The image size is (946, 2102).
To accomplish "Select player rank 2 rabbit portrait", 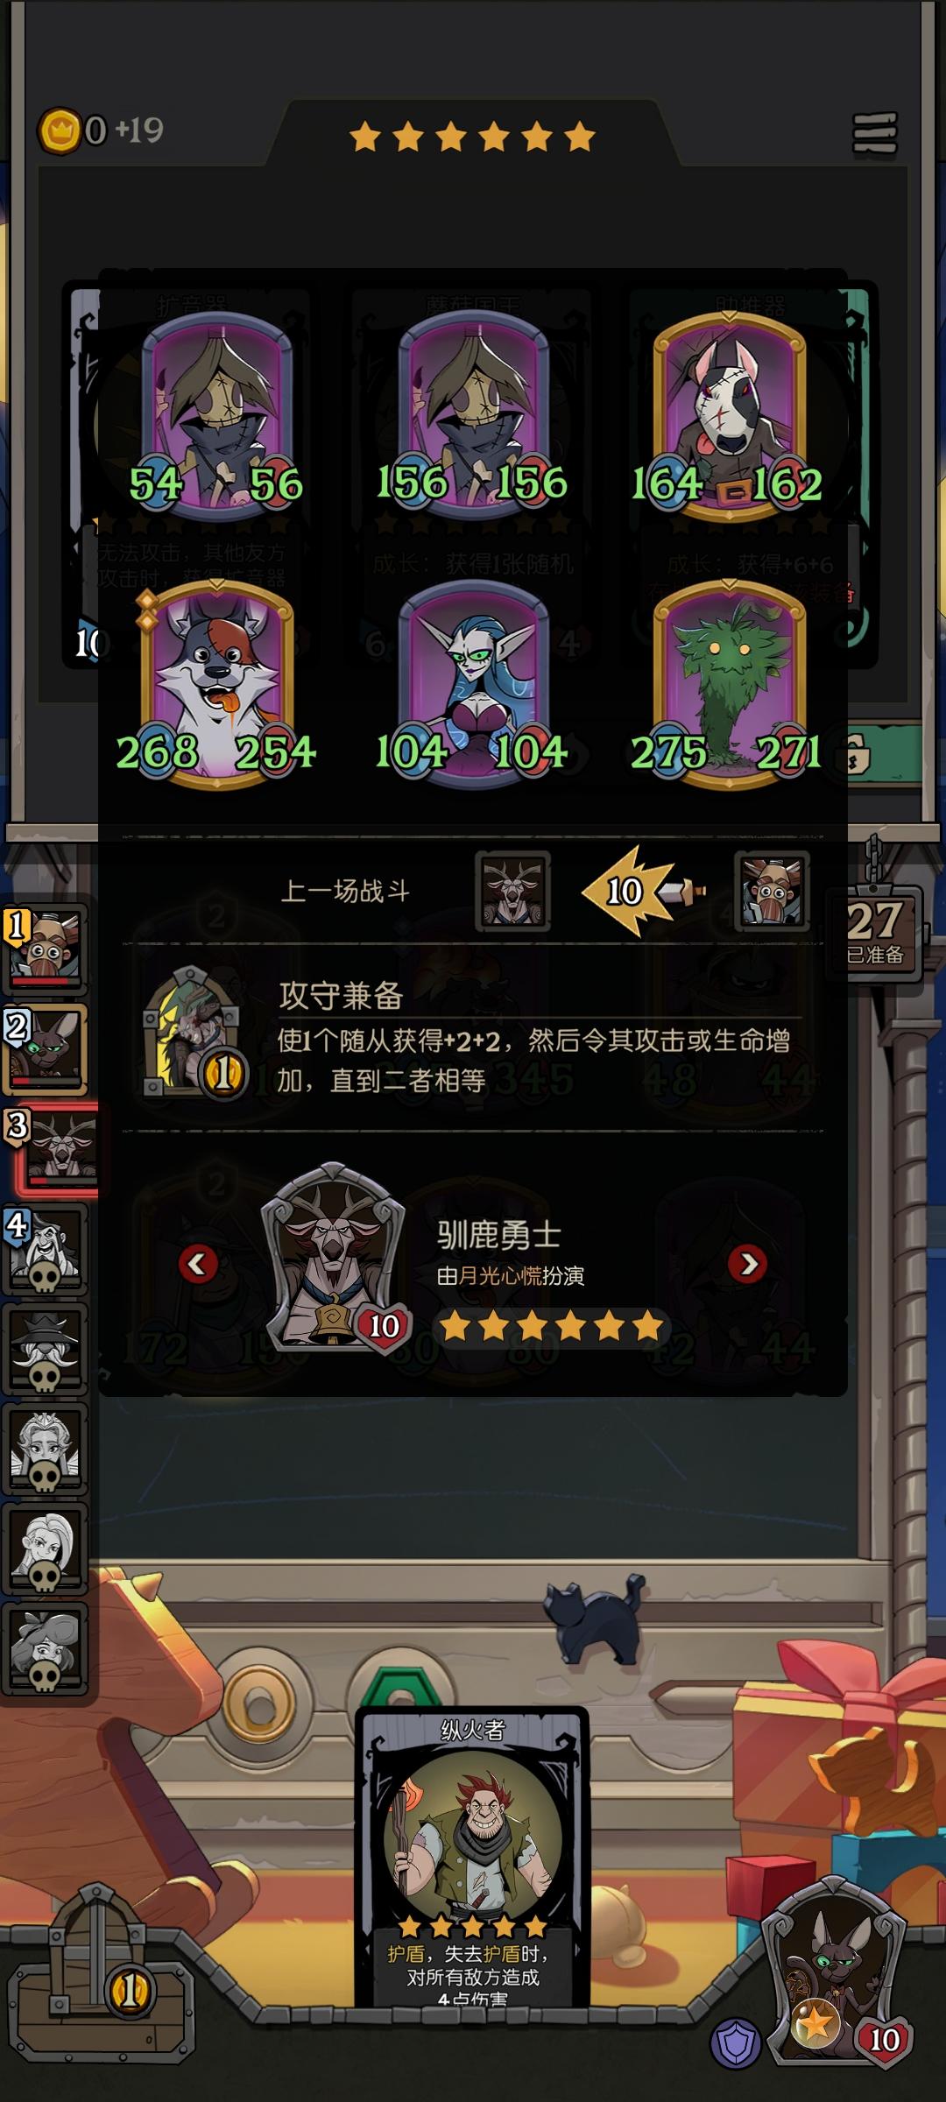I will click(46, 1049).
